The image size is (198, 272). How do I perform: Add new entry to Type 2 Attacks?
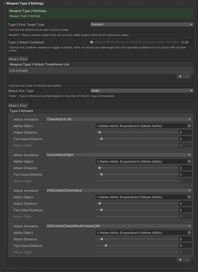[x=180, y=260]
